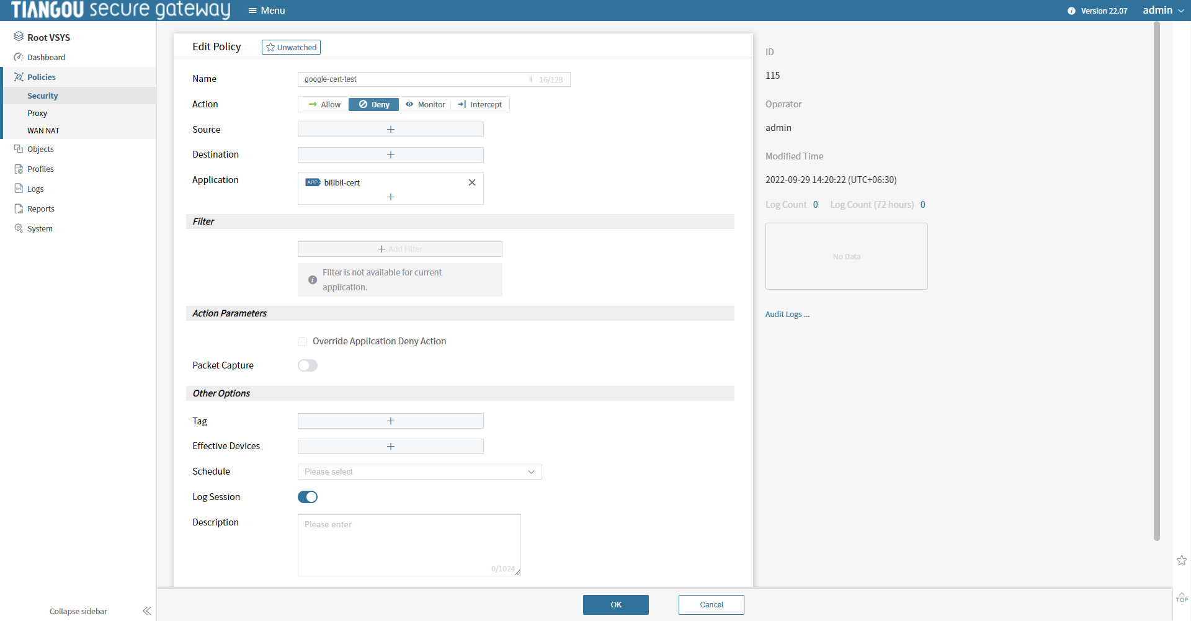Click the favorites star icon at bottom right
This screenshot has height=621, width=1191.
tap(1182, 561)
